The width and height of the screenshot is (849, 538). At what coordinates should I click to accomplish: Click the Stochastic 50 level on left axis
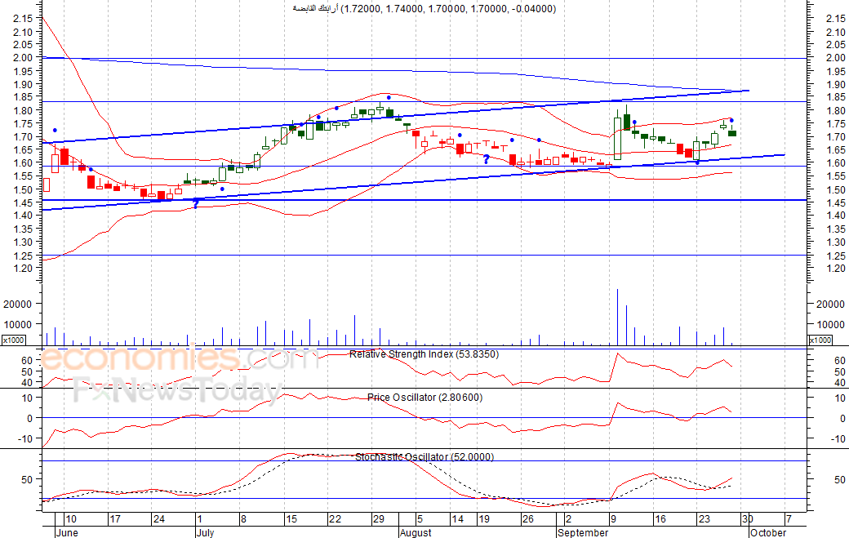[27, 479]
